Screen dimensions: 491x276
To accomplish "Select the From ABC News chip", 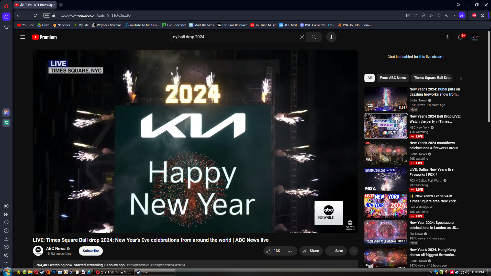I will click(393, 78).
